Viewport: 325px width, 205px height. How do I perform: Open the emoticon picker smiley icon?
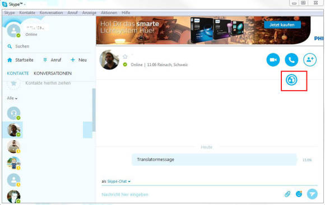(x=299, y=194)
